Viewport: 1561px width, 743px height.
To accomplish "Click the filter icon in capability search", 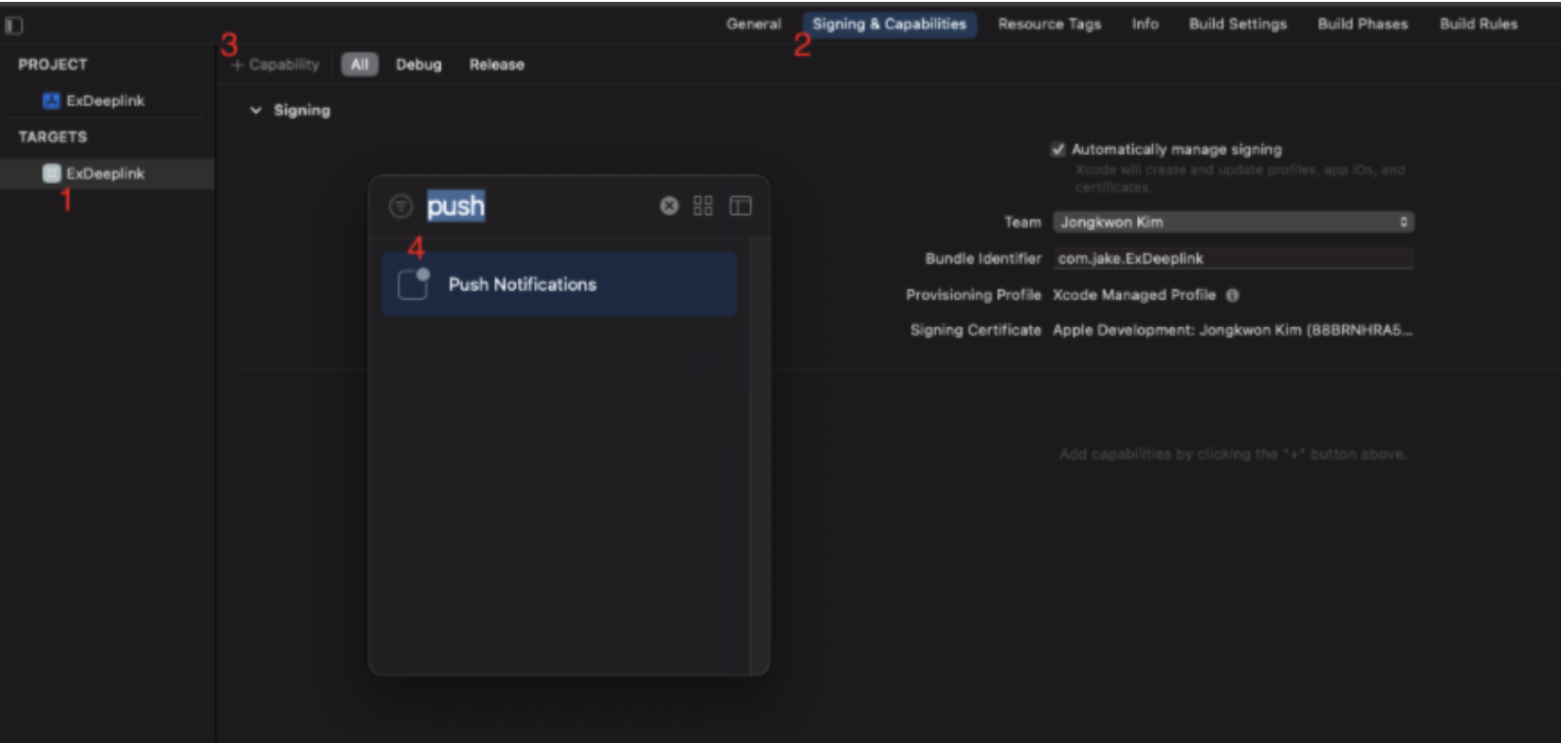I will tap(401, 206).
